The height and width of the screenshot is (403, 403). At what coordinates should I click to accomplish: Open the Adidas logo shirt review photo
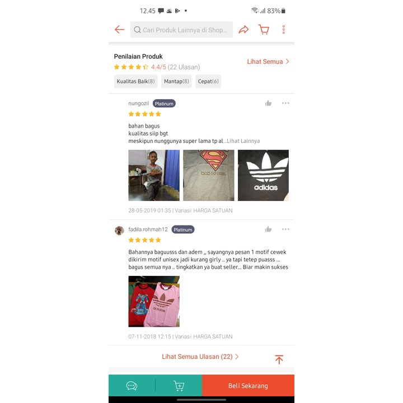pyautogui.click(x=263, y=175)
